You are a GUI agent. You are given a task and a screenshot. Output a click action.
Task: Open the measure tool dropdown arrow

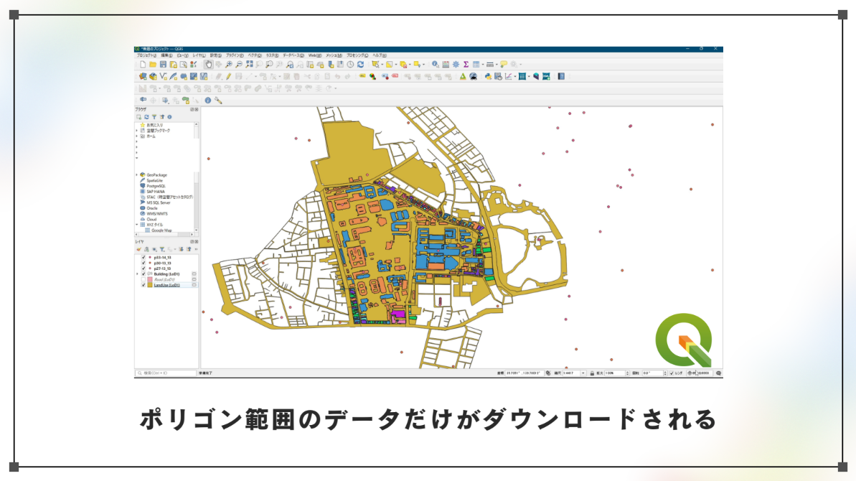[497, 65]
